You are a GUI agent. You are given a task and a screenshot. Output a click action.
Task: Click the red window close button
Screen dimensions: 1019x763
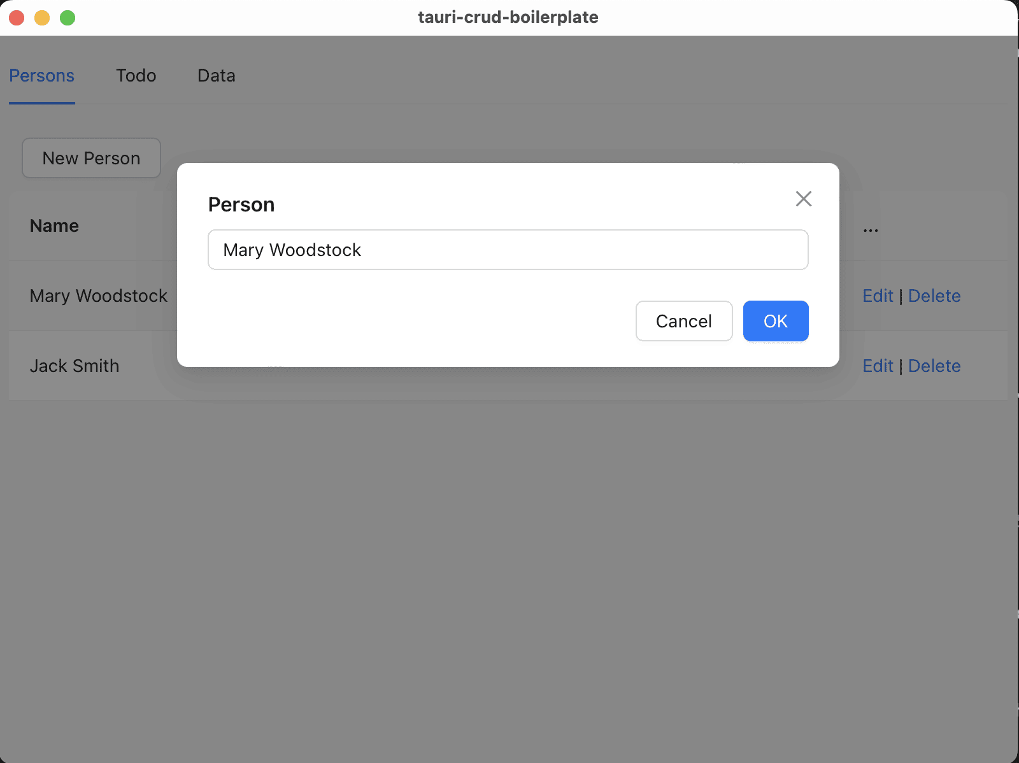[17, 18]
